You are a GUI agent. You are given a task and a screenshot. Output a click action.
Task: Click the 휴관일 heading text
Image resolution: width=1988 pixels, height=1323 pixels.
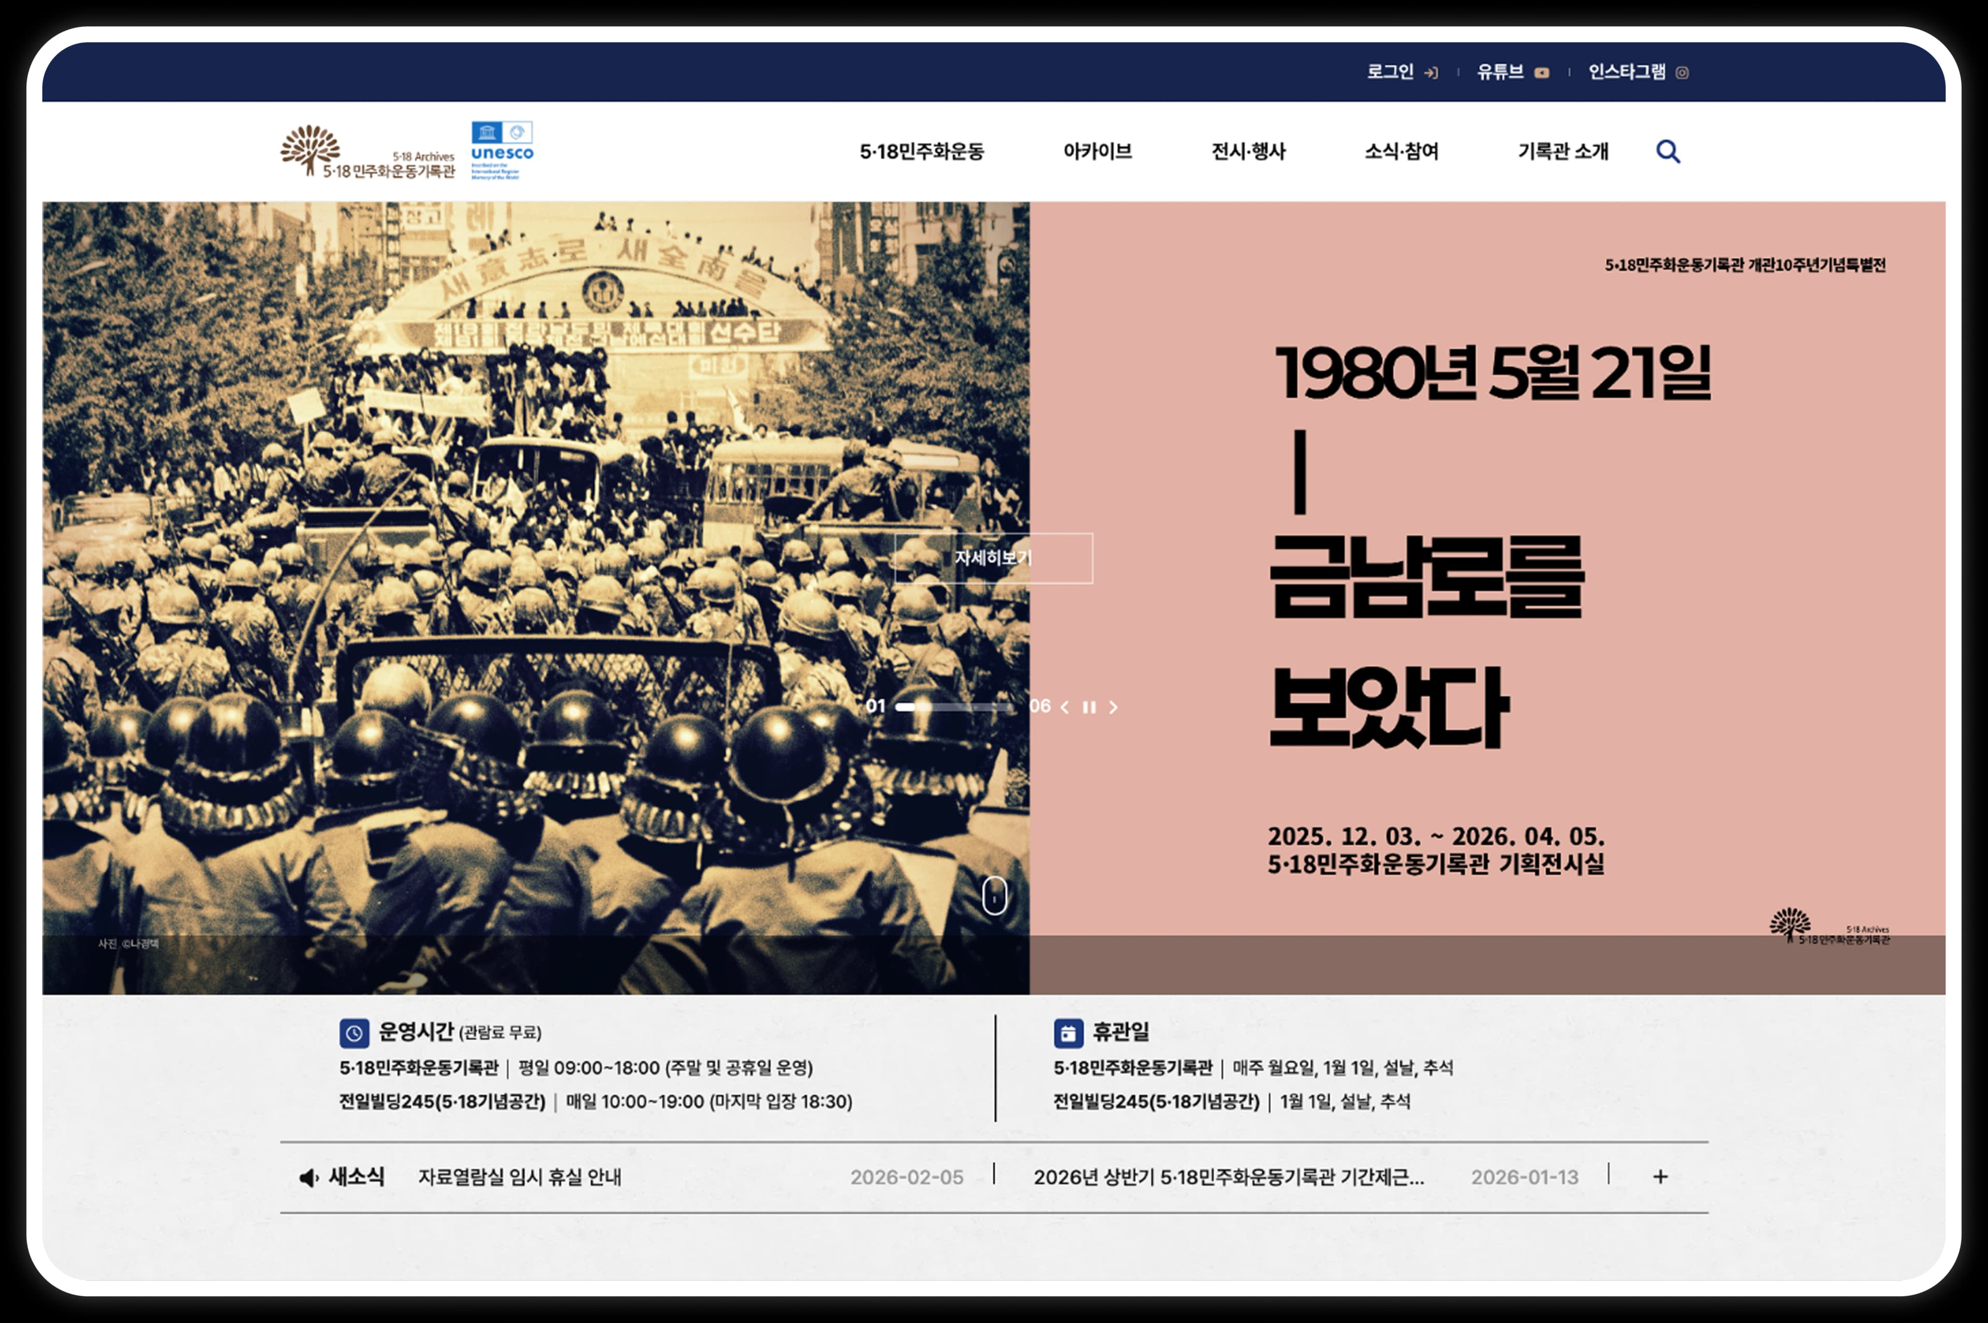[x=1121, y=1032]
